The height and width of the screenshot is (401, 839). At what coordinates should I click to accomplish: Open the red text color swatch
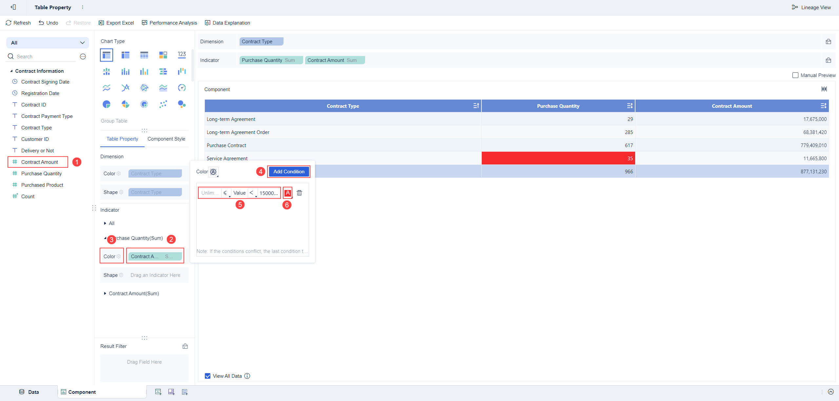287,193
